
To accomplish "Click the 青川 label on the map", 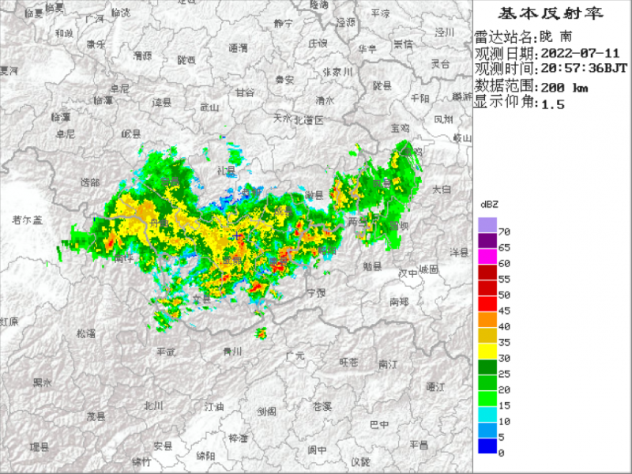I will [232, 351].
